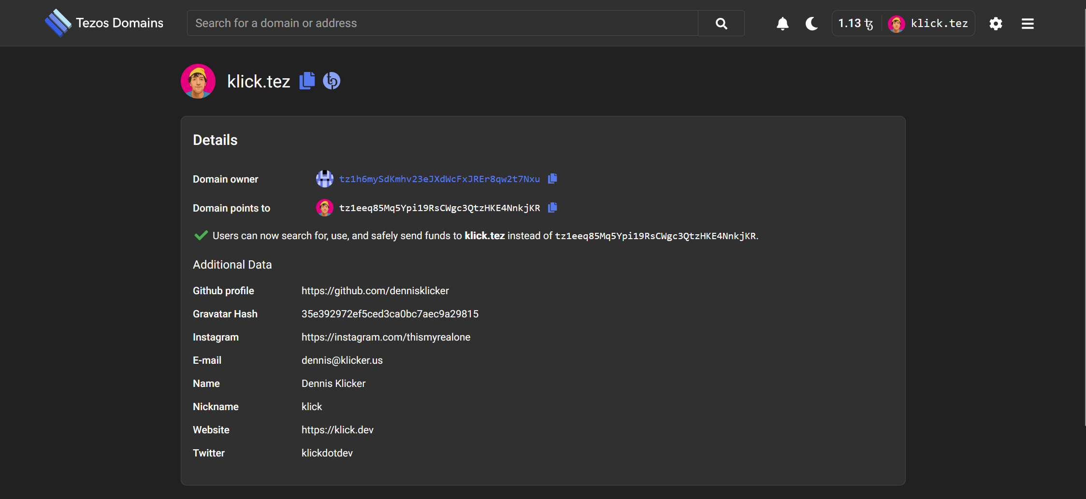This screenshot has height=499, width=1086.
Task: Click the Domain owner identicon
Action: 324,179
